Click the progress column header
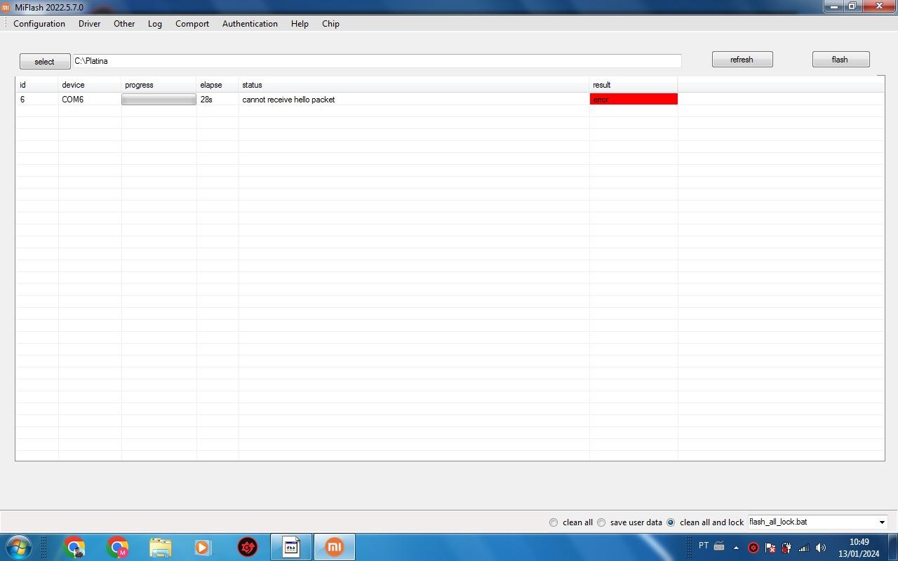 pyautogui.click(x=159, y=85)
